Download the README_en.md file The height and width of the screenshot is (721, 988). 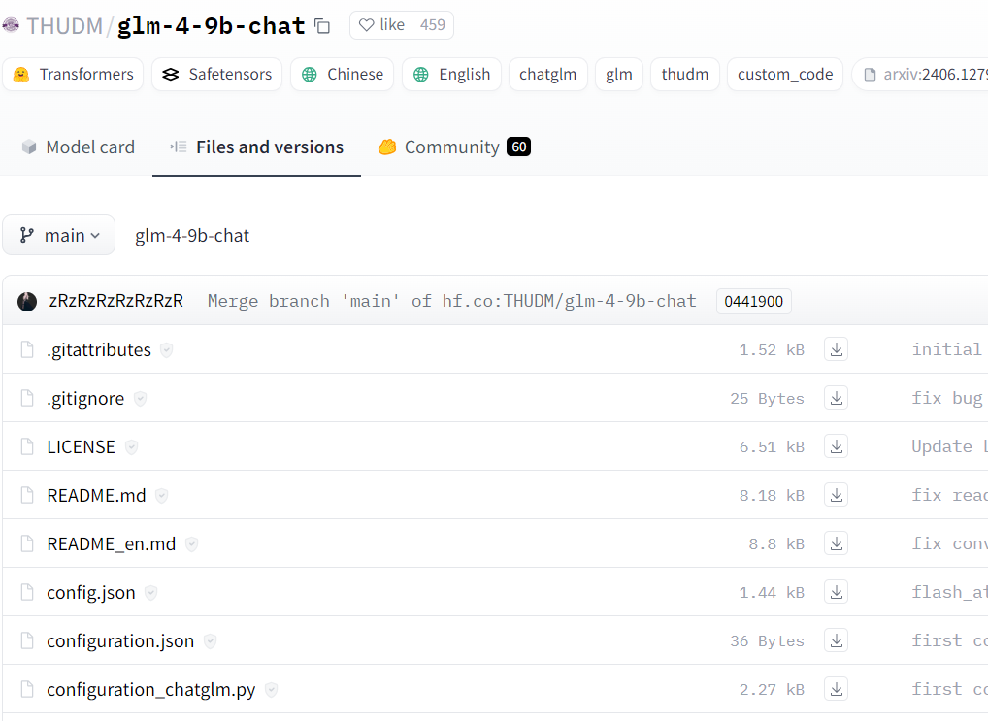pyautogui.click(x=837, y=543)
